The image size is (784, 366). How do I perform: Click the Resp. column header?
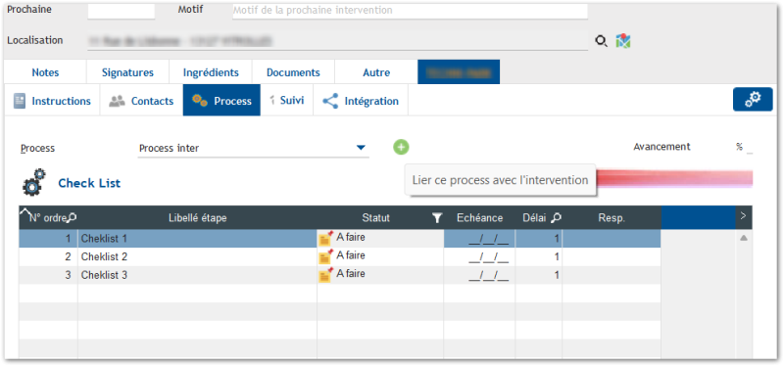(x=612, y=217)
